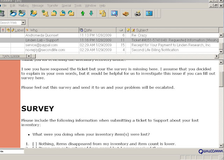Open the Window menu
The height and width of the screenshot is (160, 224).
[x=91, y=6]
